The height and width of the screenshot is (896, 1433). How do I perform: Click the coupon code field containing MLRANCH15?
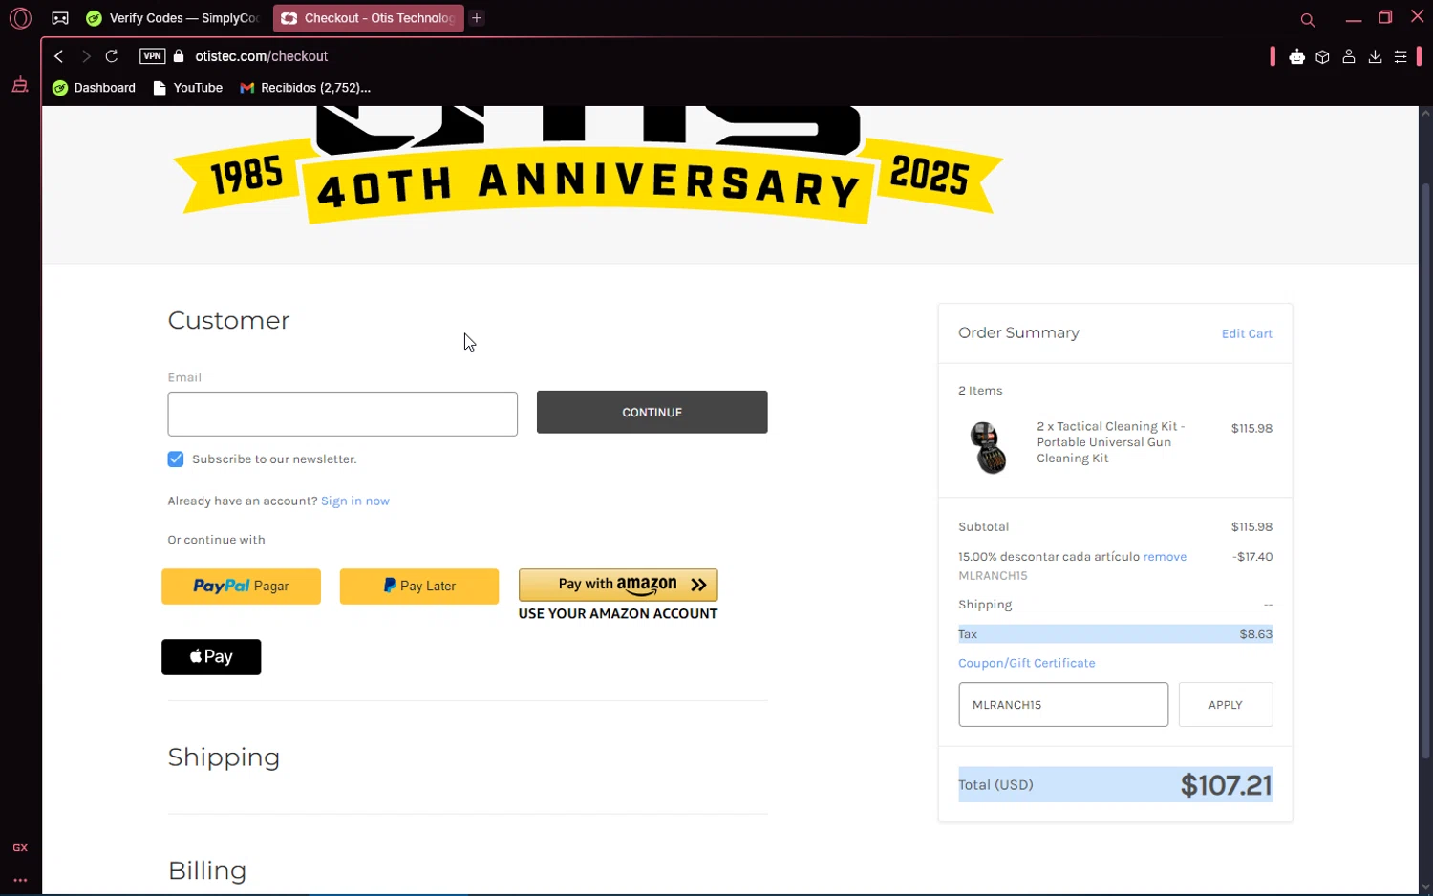click(x=1063, y=704)
